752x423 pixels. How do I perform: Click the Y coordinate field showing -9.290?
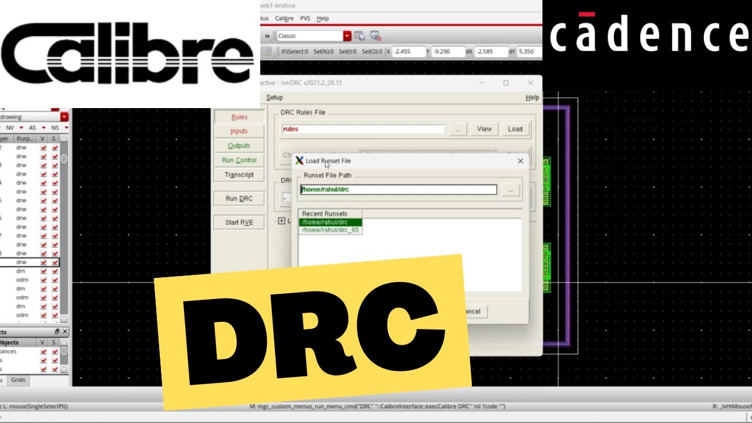[x=448, y=52]
